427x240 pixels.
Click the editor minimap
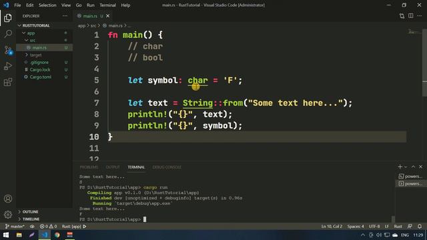414,32
